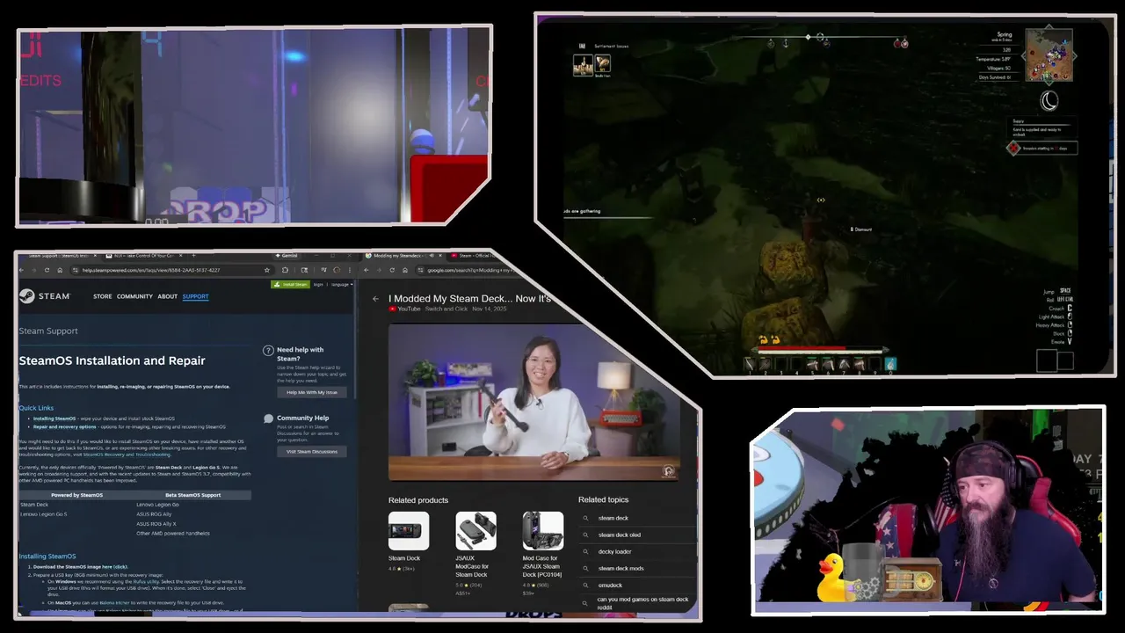Click the 'Beta SteamOS Support' table header
This screenshot has width=1125, height=633.
(192, 495)
